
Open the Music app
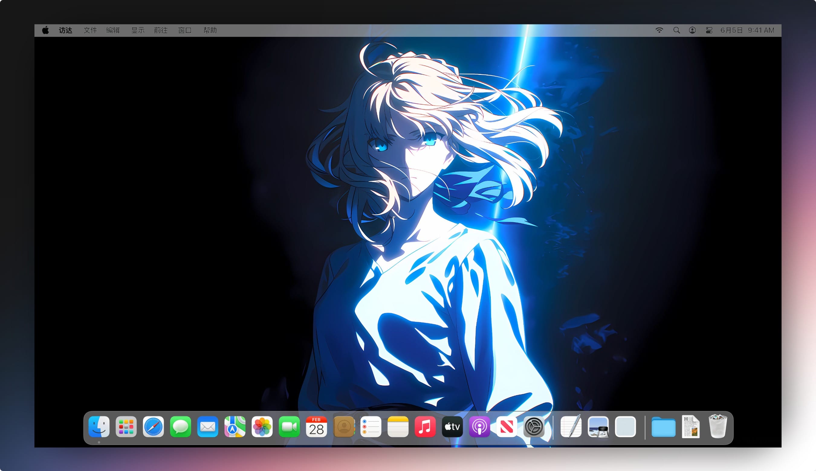tap(425, 427)
